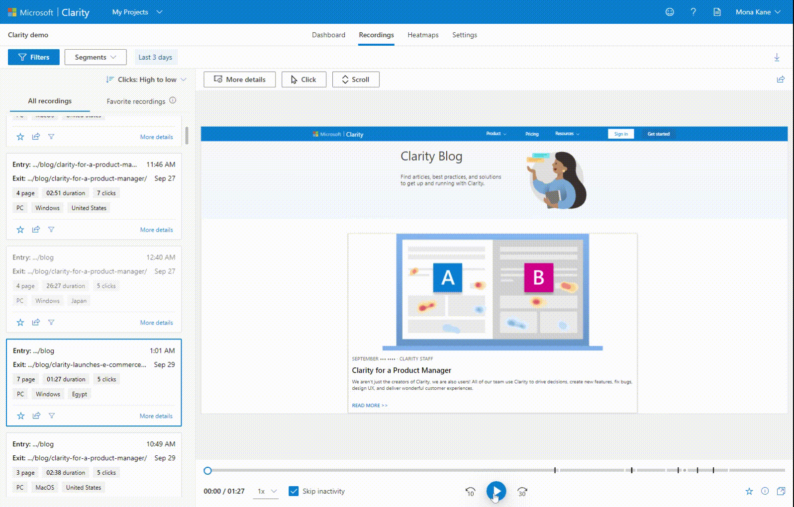Click the 'Japan' country tag
Viewport: 794px width, 507px height.
coord(79,301)
